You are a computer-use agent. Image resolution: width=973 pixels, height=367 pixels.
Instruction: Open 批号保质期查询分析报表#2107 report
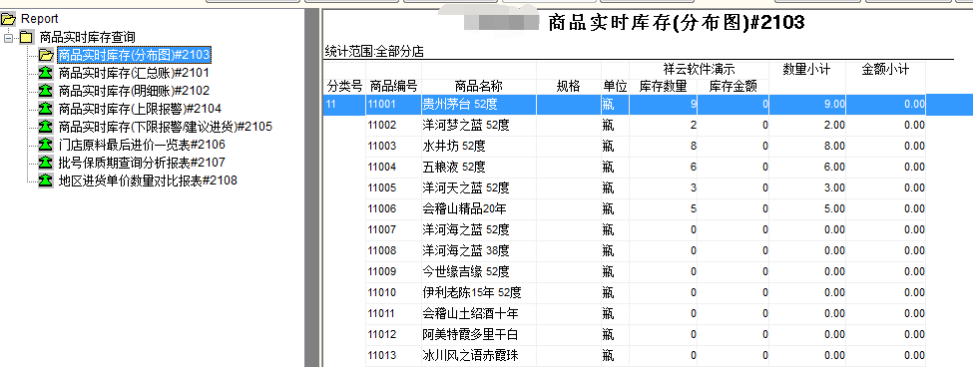click(142, 163)
